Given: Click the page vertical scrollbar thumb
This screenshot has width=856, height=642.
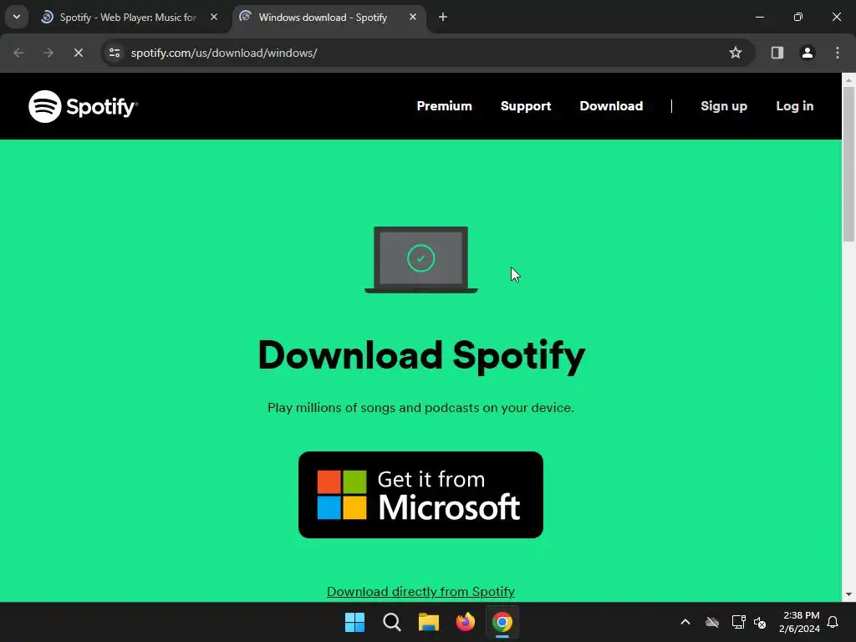Looking at the screenshot, I should click(x=849, y=164).
